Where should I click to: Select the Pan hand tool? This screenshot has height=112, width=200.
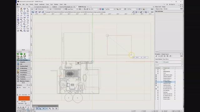pos(21,9)
